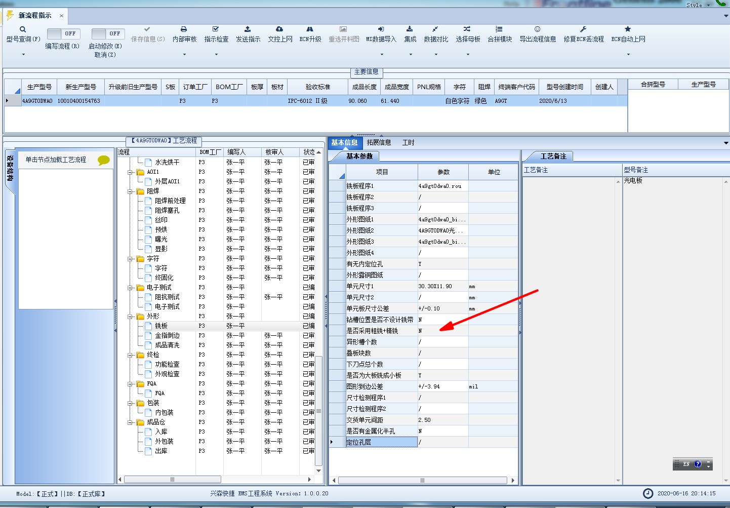Collapse the 电子测试 tree folder
Image resolution: width=730 pixels, height=508 pixels.
131,288
